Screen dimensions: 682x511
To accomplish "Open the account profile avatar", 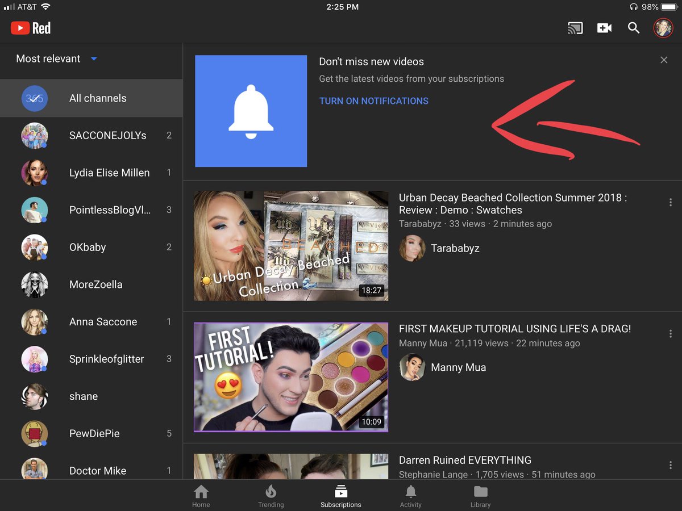I will coord(663,28).
